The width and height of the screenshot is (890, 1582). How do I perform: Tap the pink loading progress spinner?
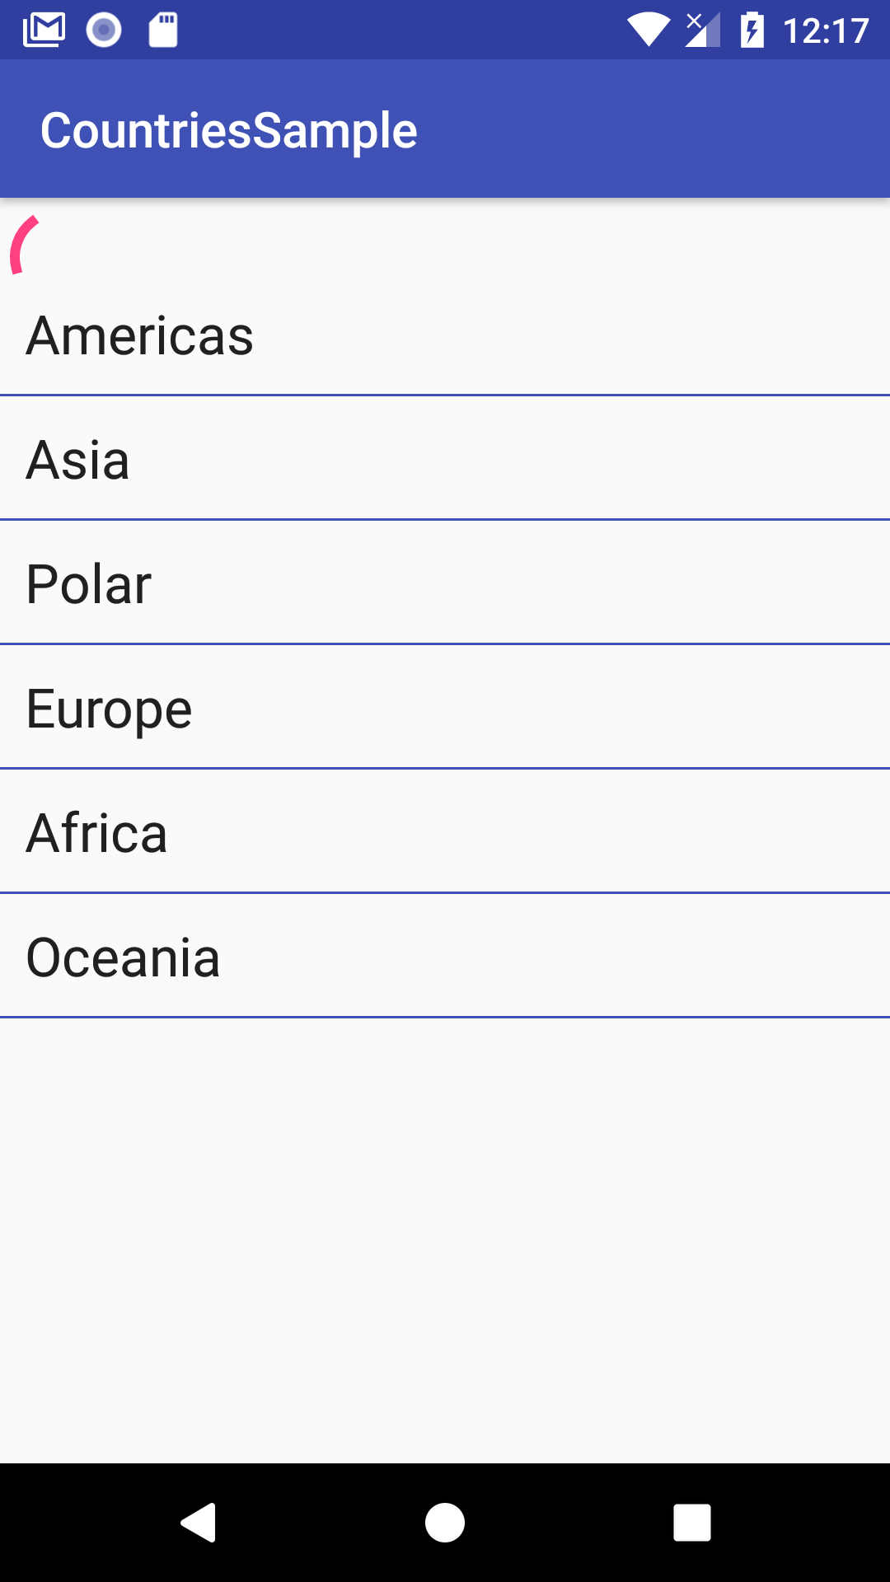click(25, 245)
